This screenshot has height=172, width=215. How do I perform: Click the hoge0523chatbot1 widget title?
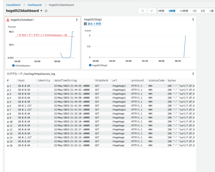click(x=22, y=20)
